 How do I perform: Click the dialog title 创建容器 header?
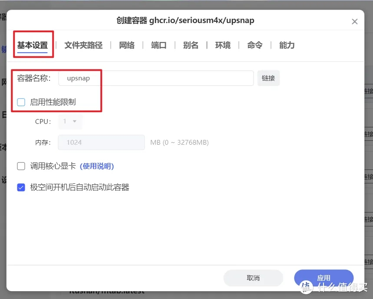[185, 20]
